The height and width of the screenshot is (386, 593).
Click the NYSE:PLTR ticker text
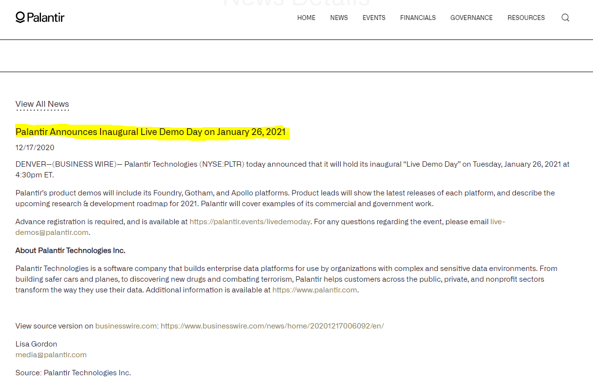click(222, 164)
